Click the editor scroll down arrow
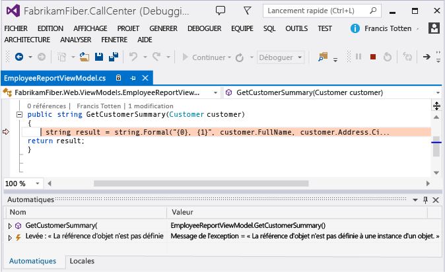 [x=436, y=172]
